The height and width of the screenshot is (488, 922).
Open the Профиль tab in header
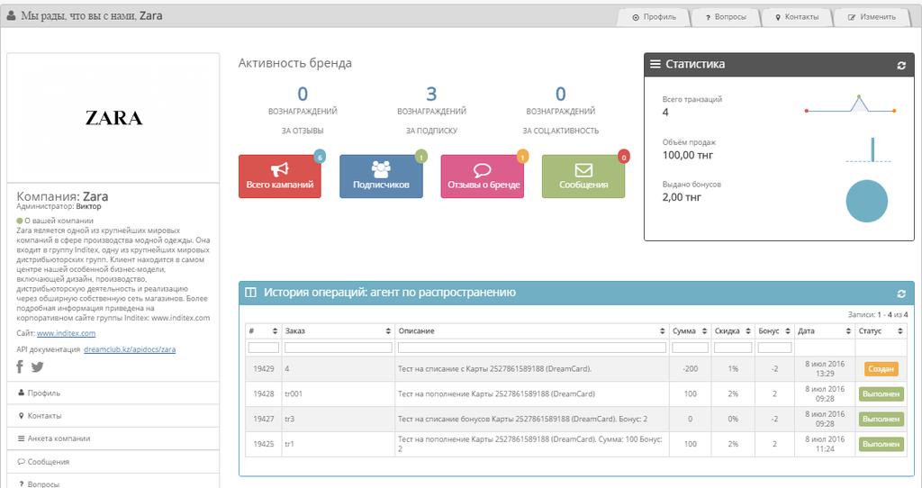[x=654, y=17]
